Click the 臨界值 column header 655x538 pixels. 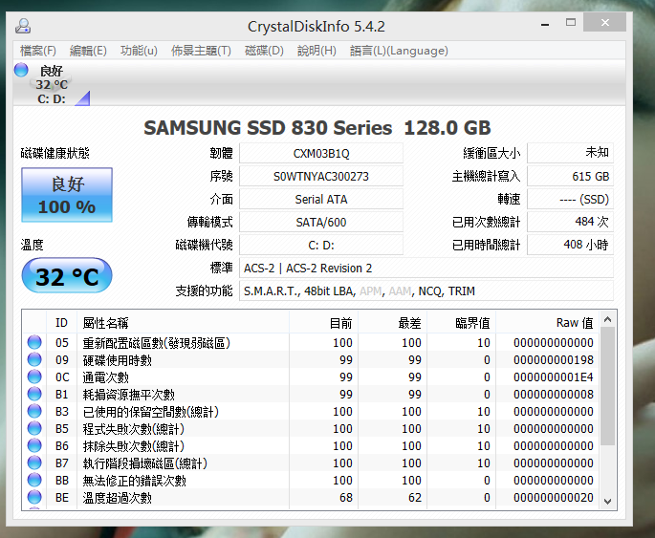[461, 322]
